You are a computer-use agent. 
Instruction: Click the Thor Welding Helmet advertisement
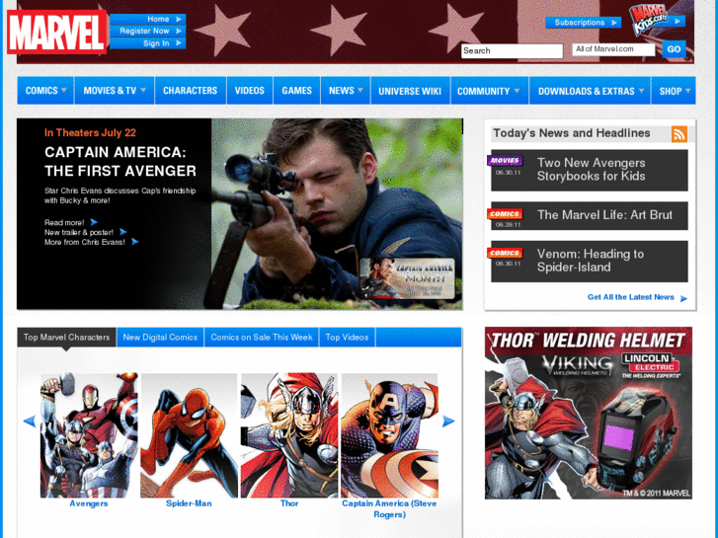[589, 413]
